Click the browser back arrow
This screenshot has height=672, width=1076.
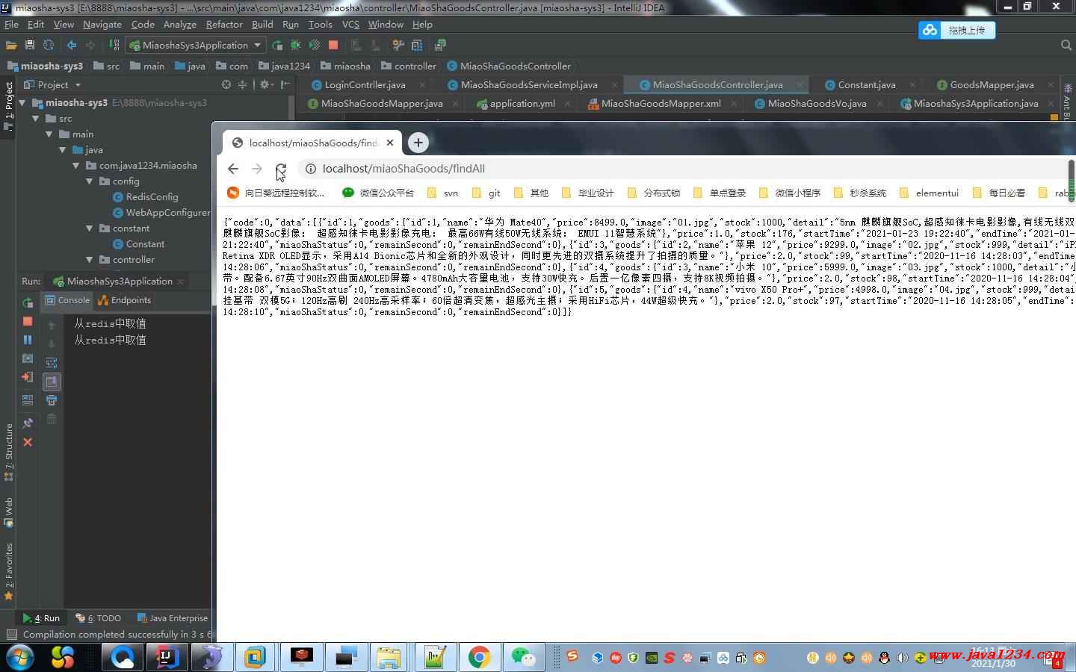pyautogui.click(x=233, y=169)
